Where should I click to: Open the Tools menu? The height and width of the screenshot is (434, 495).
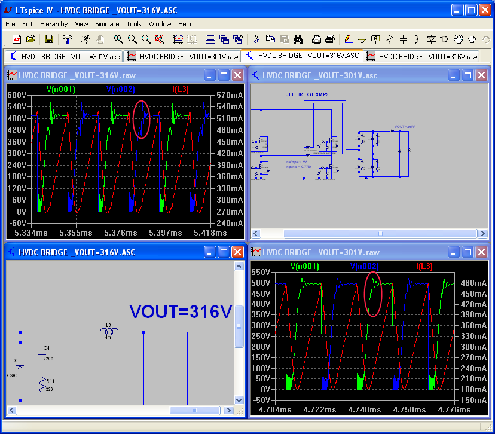pyautogui.click(x=134, y=24)
